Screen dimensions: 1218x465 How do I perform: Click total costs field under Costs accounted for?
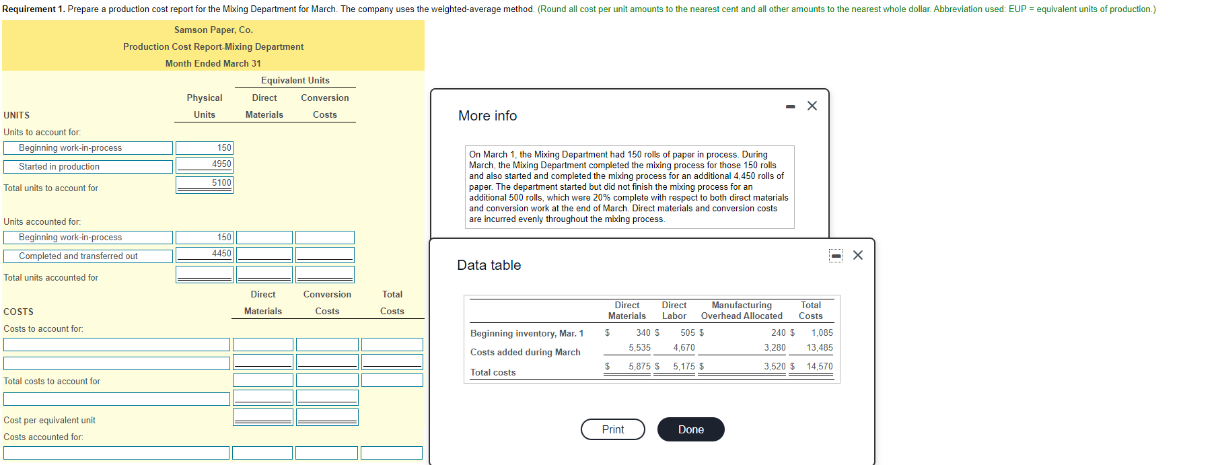point(392,453)
